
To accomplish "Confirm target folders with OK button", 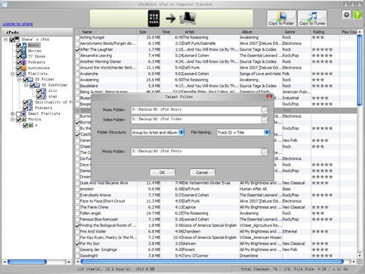I will click(163, 172).
